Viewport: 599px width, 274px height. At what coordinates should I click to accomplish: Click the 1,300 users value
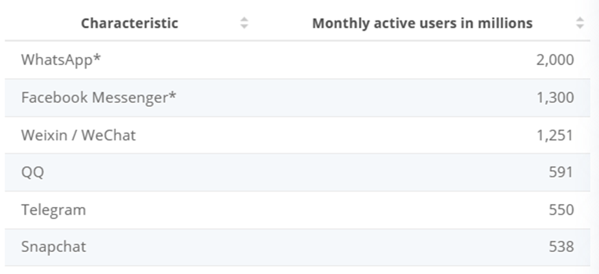[555, 98]
